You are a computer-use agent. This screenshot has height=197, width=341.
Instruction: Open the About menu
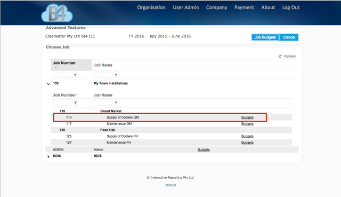click(268, 7)
